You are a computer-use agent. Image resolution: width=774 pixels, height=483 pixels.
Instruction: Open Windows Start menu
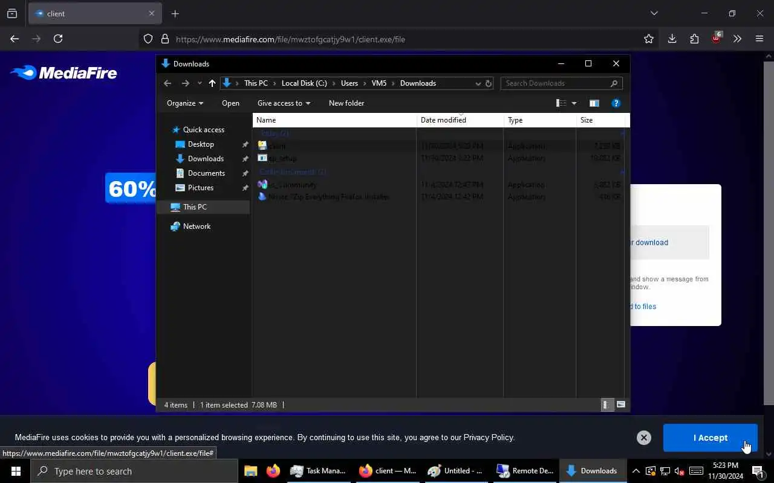[16, 471]
